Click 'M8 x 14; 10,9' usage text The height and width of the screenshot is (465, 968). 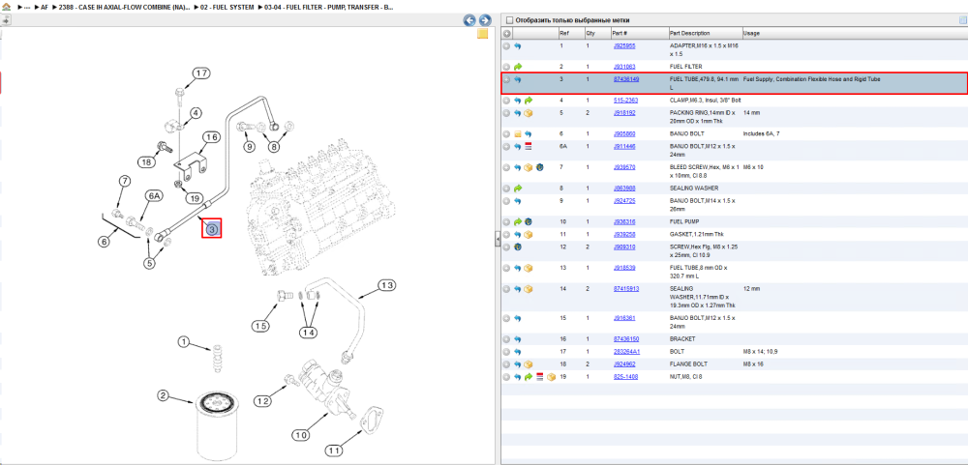point(760,352)
